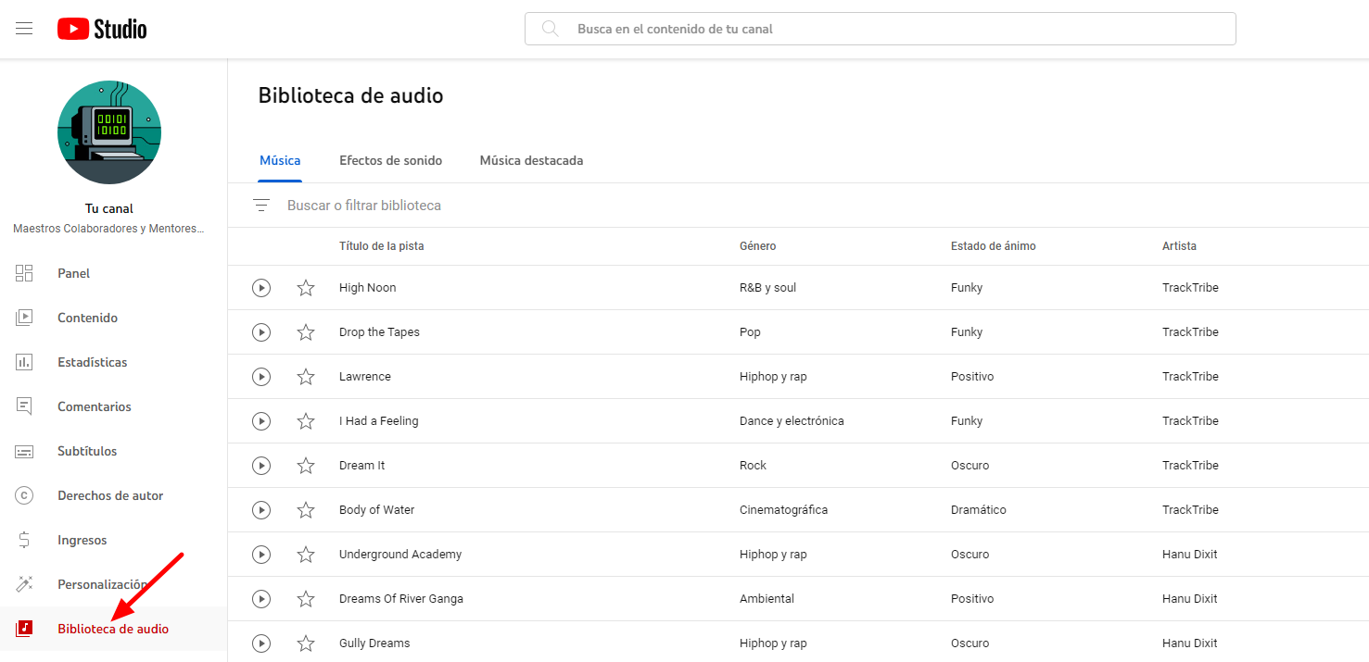Viewport: 1369px width, 662px height.
Task: Star the Lawrence track
Action: [x=306, y=377]
